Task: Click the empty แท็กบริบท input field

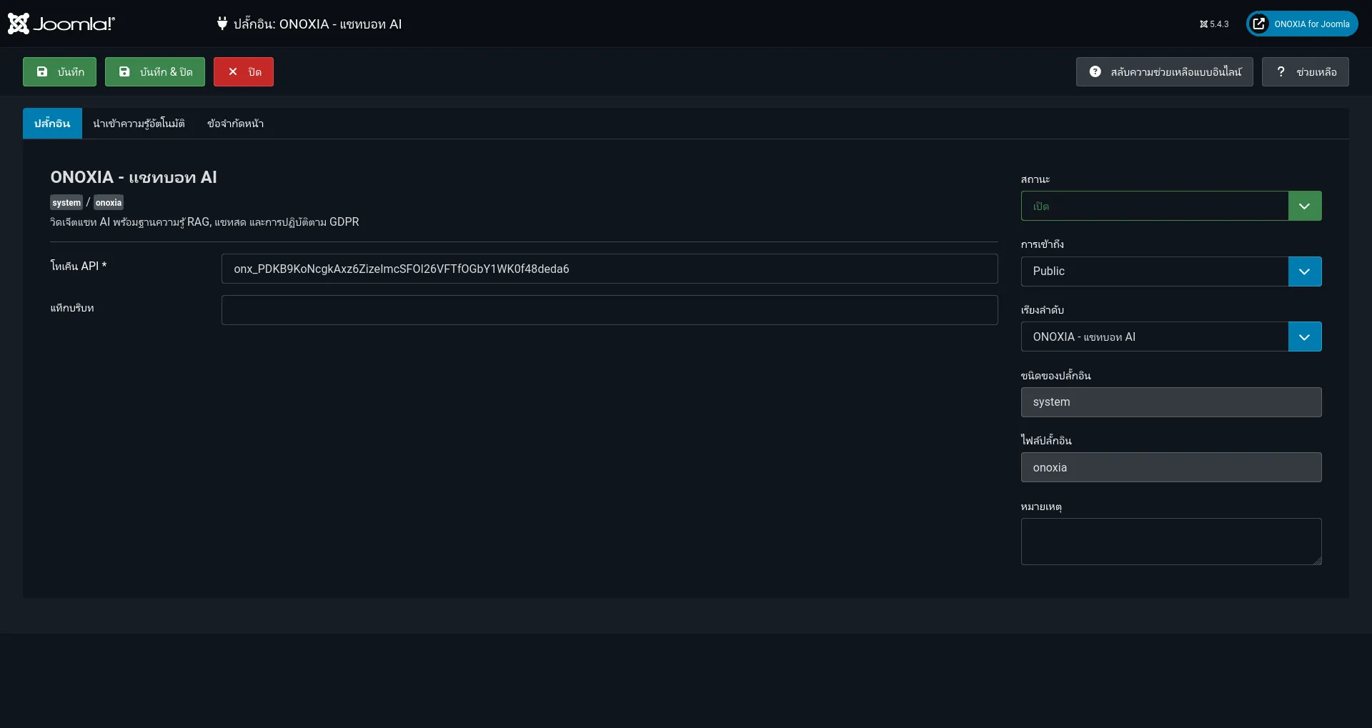Action: point(610,310)
